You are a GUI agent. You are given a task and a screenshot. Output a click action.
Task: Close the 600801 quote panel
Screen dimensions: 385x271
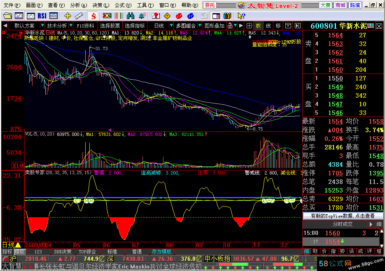point(379,26)
